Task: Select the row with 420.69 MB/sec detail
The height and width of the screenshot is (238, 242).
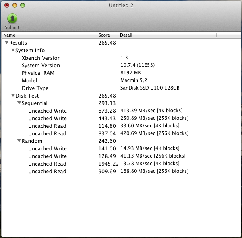Action: (x=121, y=133)
